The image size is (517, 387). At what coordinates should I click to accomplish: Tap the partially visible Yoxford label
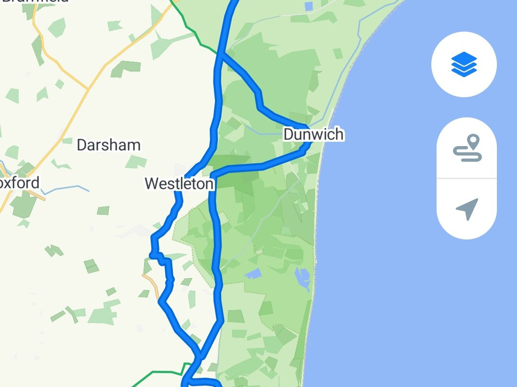point(19,183)
